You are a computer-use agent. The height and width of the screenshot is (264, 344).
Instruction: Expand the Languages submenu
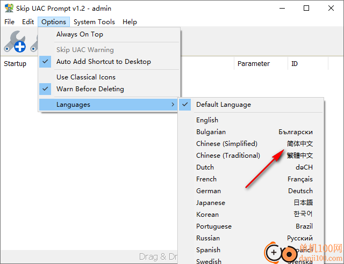(x=109, y=105)
